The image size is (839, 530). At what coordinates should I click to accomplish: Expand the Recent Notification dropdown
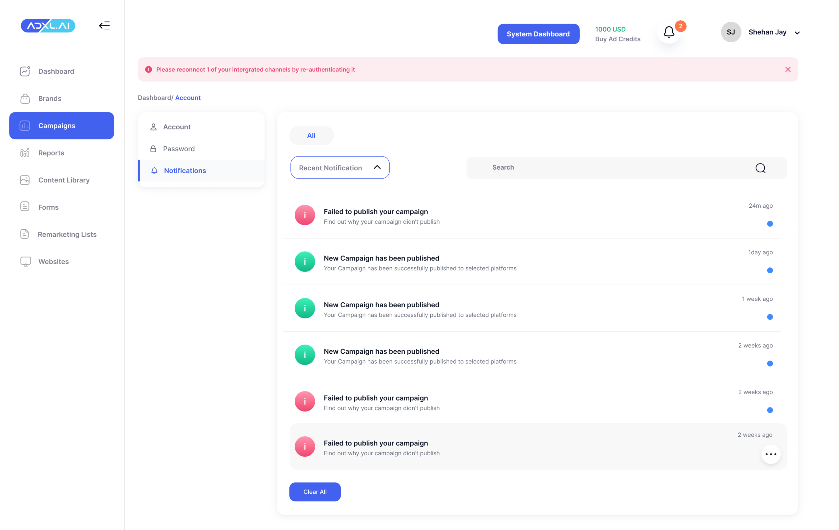[340, 167]
